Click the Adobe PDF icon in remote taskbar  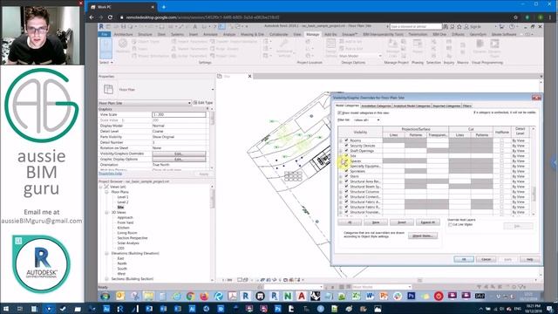232,296
